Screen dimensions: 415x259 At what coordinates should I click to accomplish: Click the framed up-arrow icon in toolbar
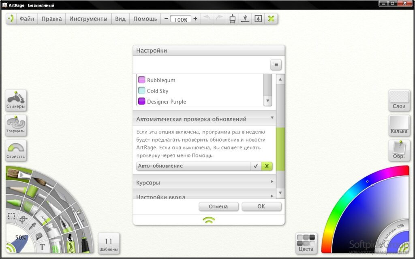coord(258,19)
